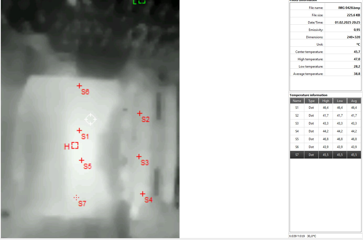
Task: Click the File size value 225,6 KB
Action: point(353,15)
